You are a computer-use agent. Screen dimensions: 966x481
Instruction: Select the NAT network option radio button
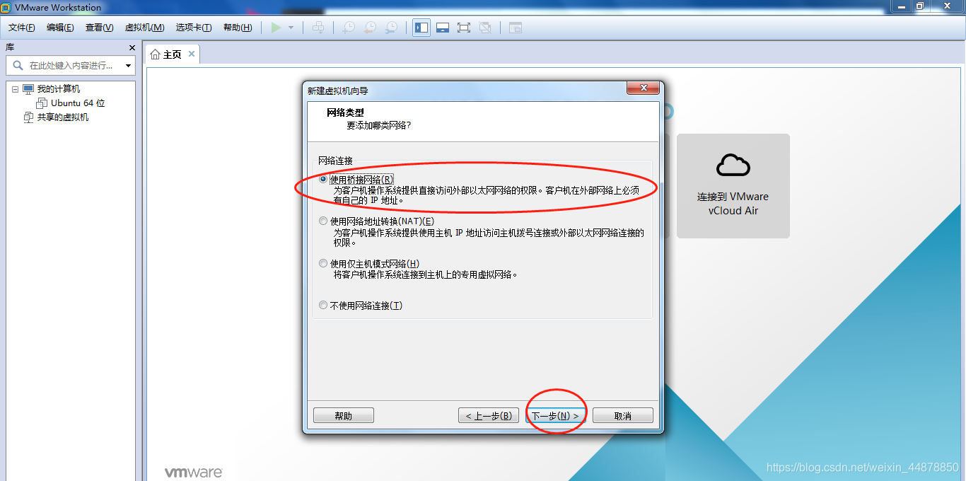[323, 221]
